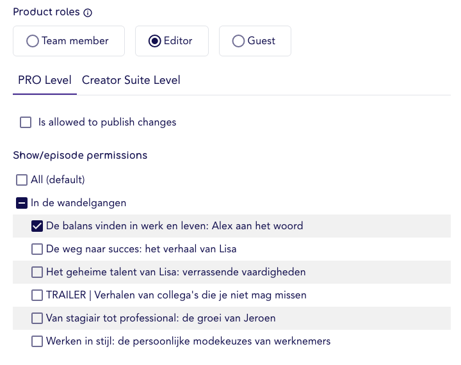Viewport: 461px width, 365px height.
Task: Uncheck De balans vinden in werk episode
Action: (37, 226)
